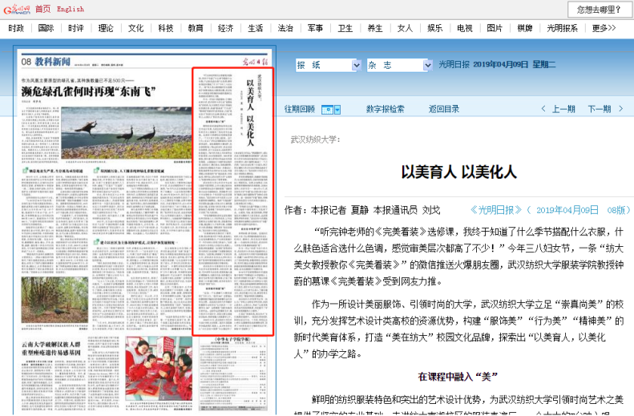Expand the calendar dropdown arrow
634x416 pixels.
click(337, 110)
